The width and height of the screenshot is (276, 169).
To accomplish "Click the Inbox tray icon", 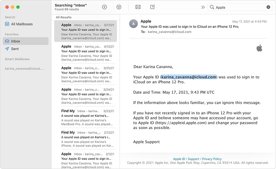I will [7, 41].
